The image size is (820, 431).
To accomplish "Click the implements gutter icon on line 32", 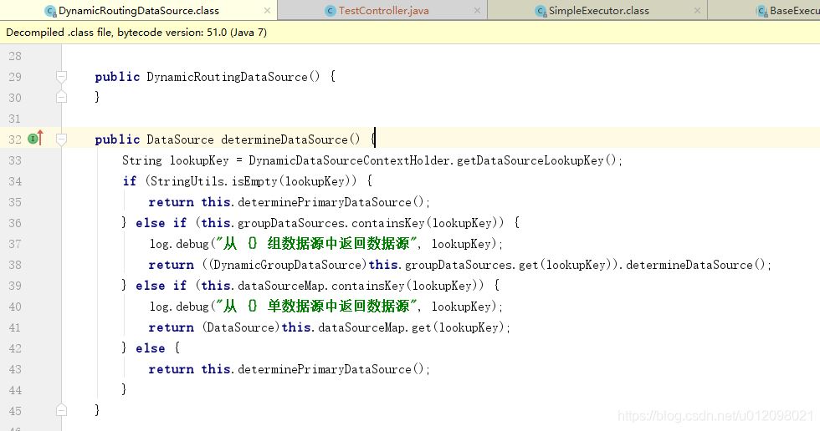I will click(34, 139).
